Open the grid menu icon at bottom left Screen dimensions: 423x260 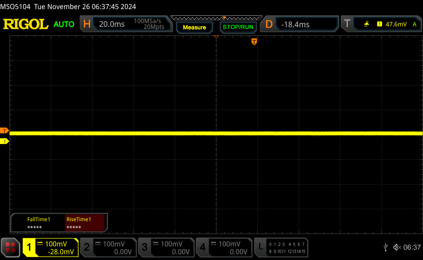[11, 247]
